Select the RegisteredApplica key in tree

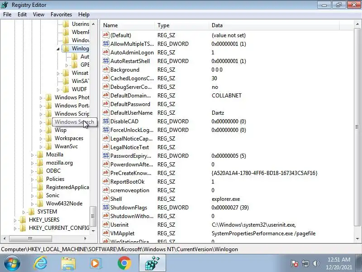(67, 187)
